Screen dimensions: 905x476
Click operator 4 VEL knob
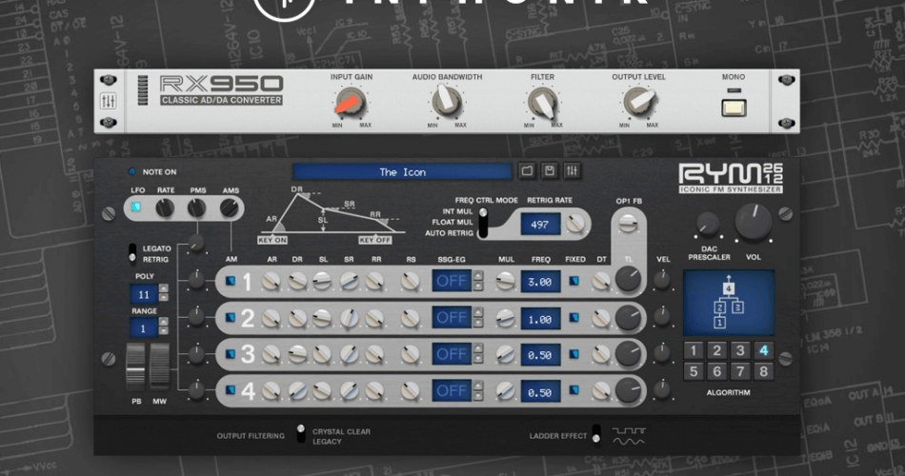[662, 389]
